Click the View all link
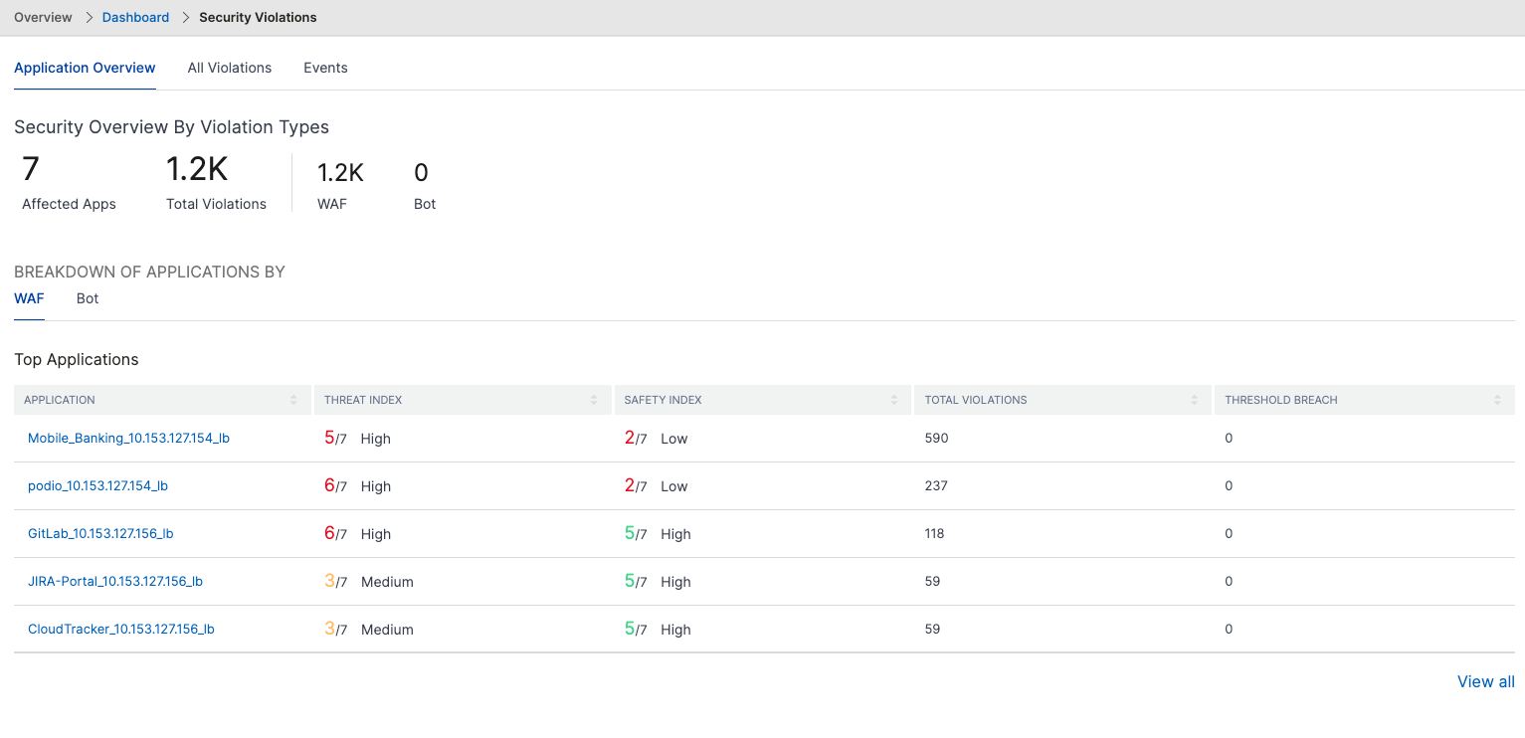 (x=1486, y=681)
